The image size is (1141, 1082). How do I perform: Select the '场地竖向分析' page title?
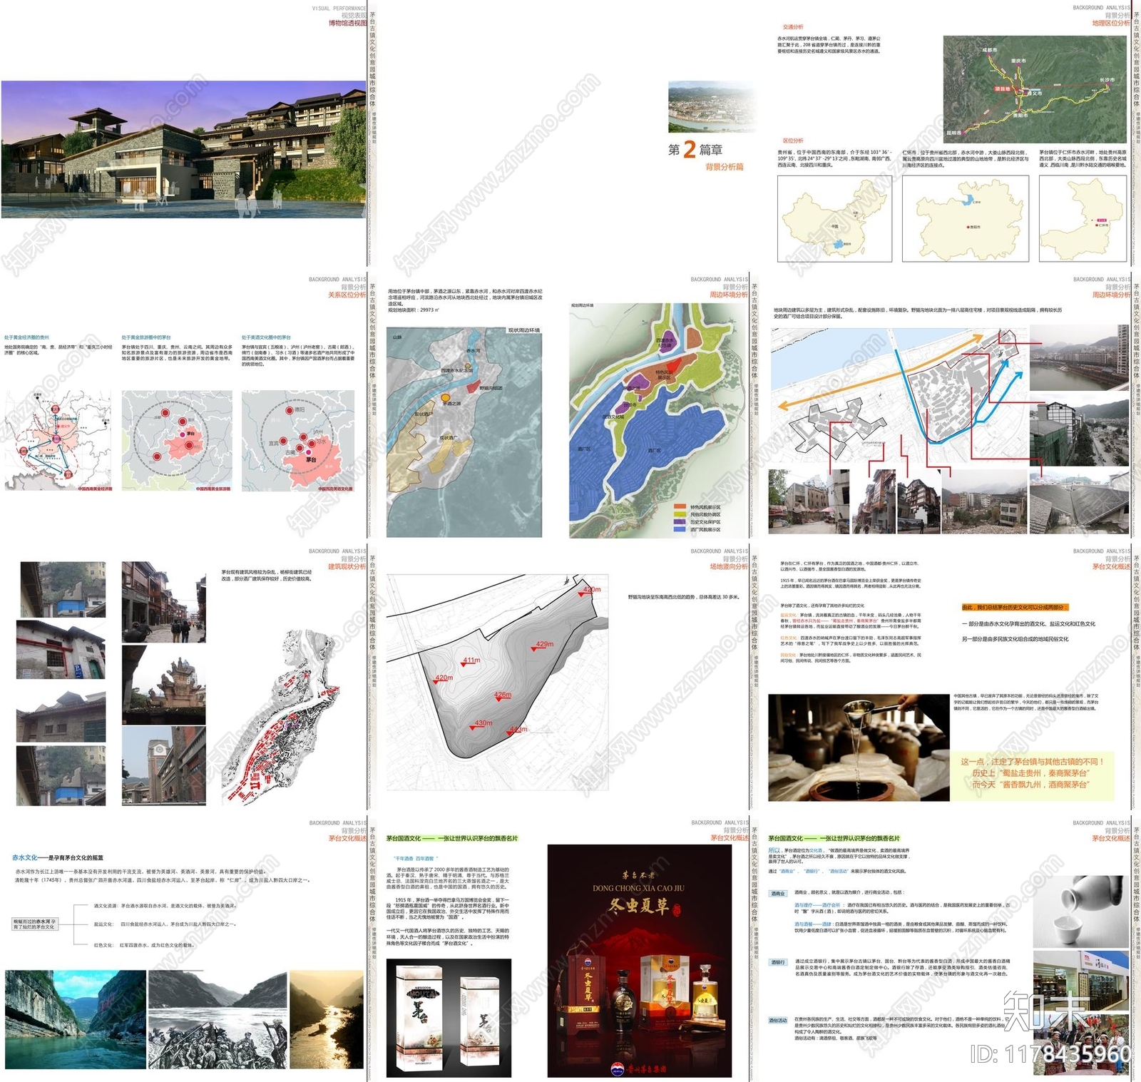729,566
